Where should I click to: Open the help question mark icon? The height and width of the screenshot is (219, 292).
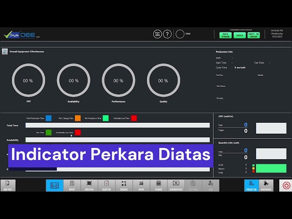click(167, 34)
